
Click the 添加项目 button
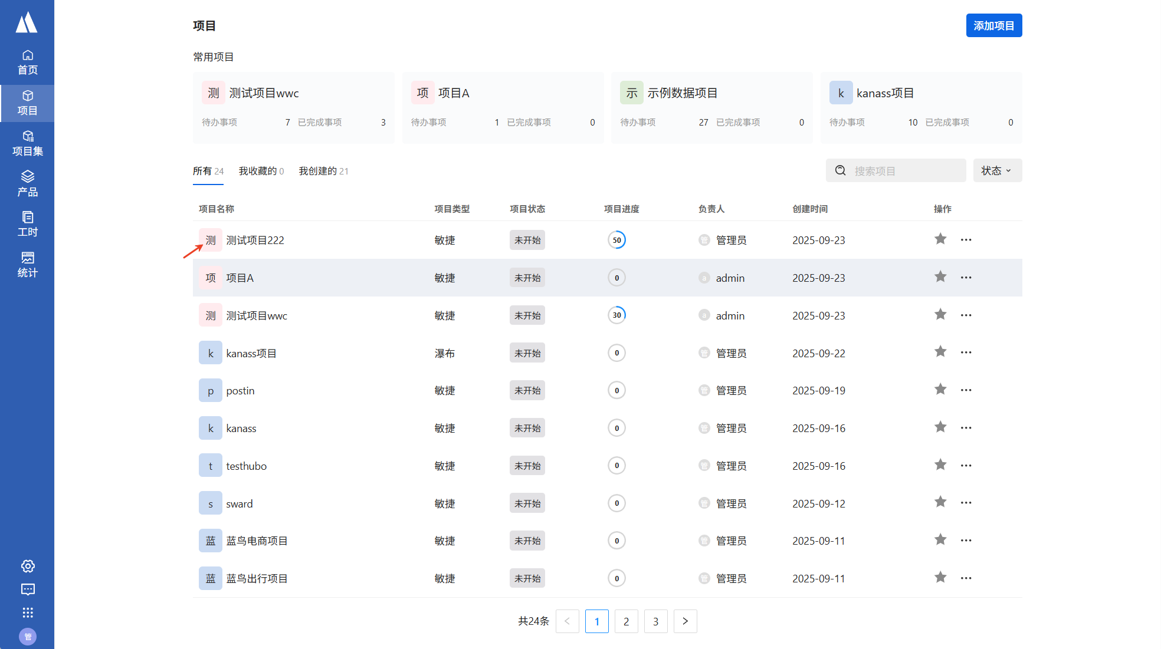tap(993, 25)
